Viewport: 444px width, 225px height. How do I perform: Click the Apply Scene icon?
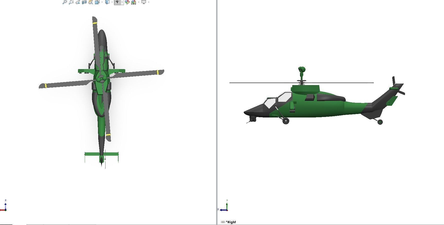tap(134, 2)
